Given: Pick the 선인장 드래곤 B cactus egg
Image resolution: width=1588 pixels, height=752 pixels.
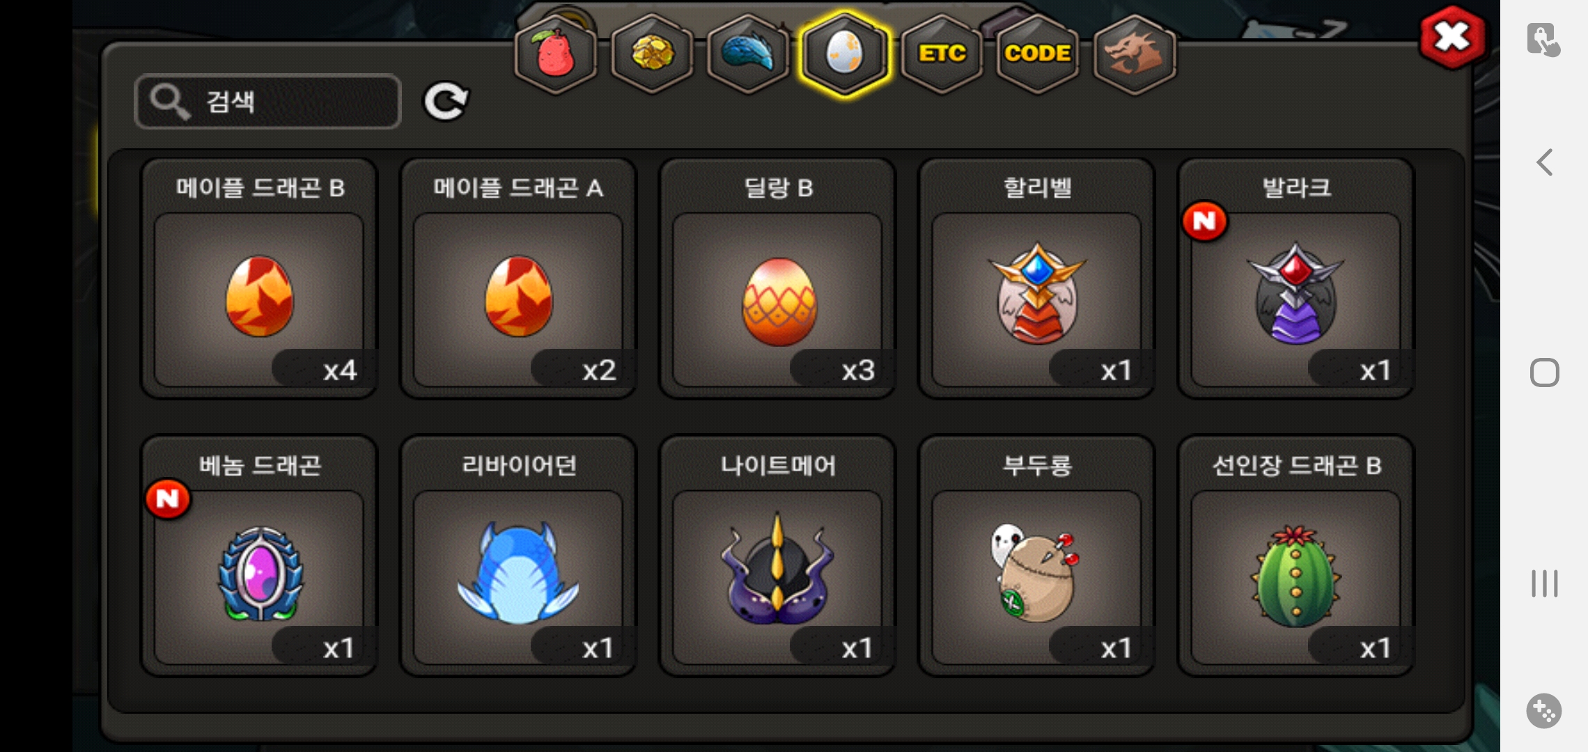Looking at the screenshot, I should click(x=1295, y=556).
